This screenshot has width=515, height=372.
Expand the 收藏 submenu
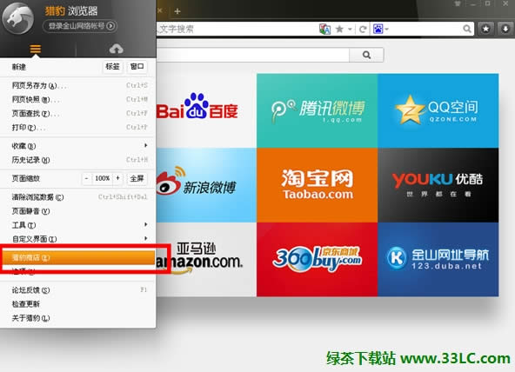77,146
